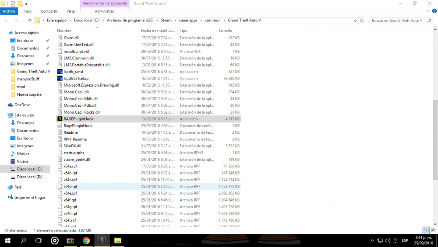The image size is (438, 247).
Task: Refresh the Grand Theft Auto V folder
Action: point(362,21)
